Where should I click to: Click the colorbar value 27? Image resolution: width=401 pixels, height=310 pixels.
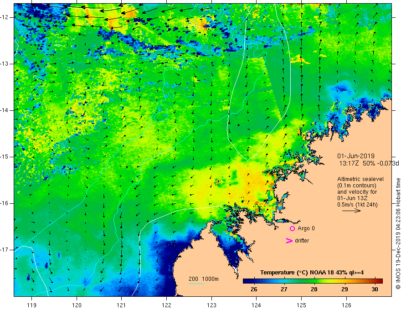pyautogui.click(x=284, y=289)
